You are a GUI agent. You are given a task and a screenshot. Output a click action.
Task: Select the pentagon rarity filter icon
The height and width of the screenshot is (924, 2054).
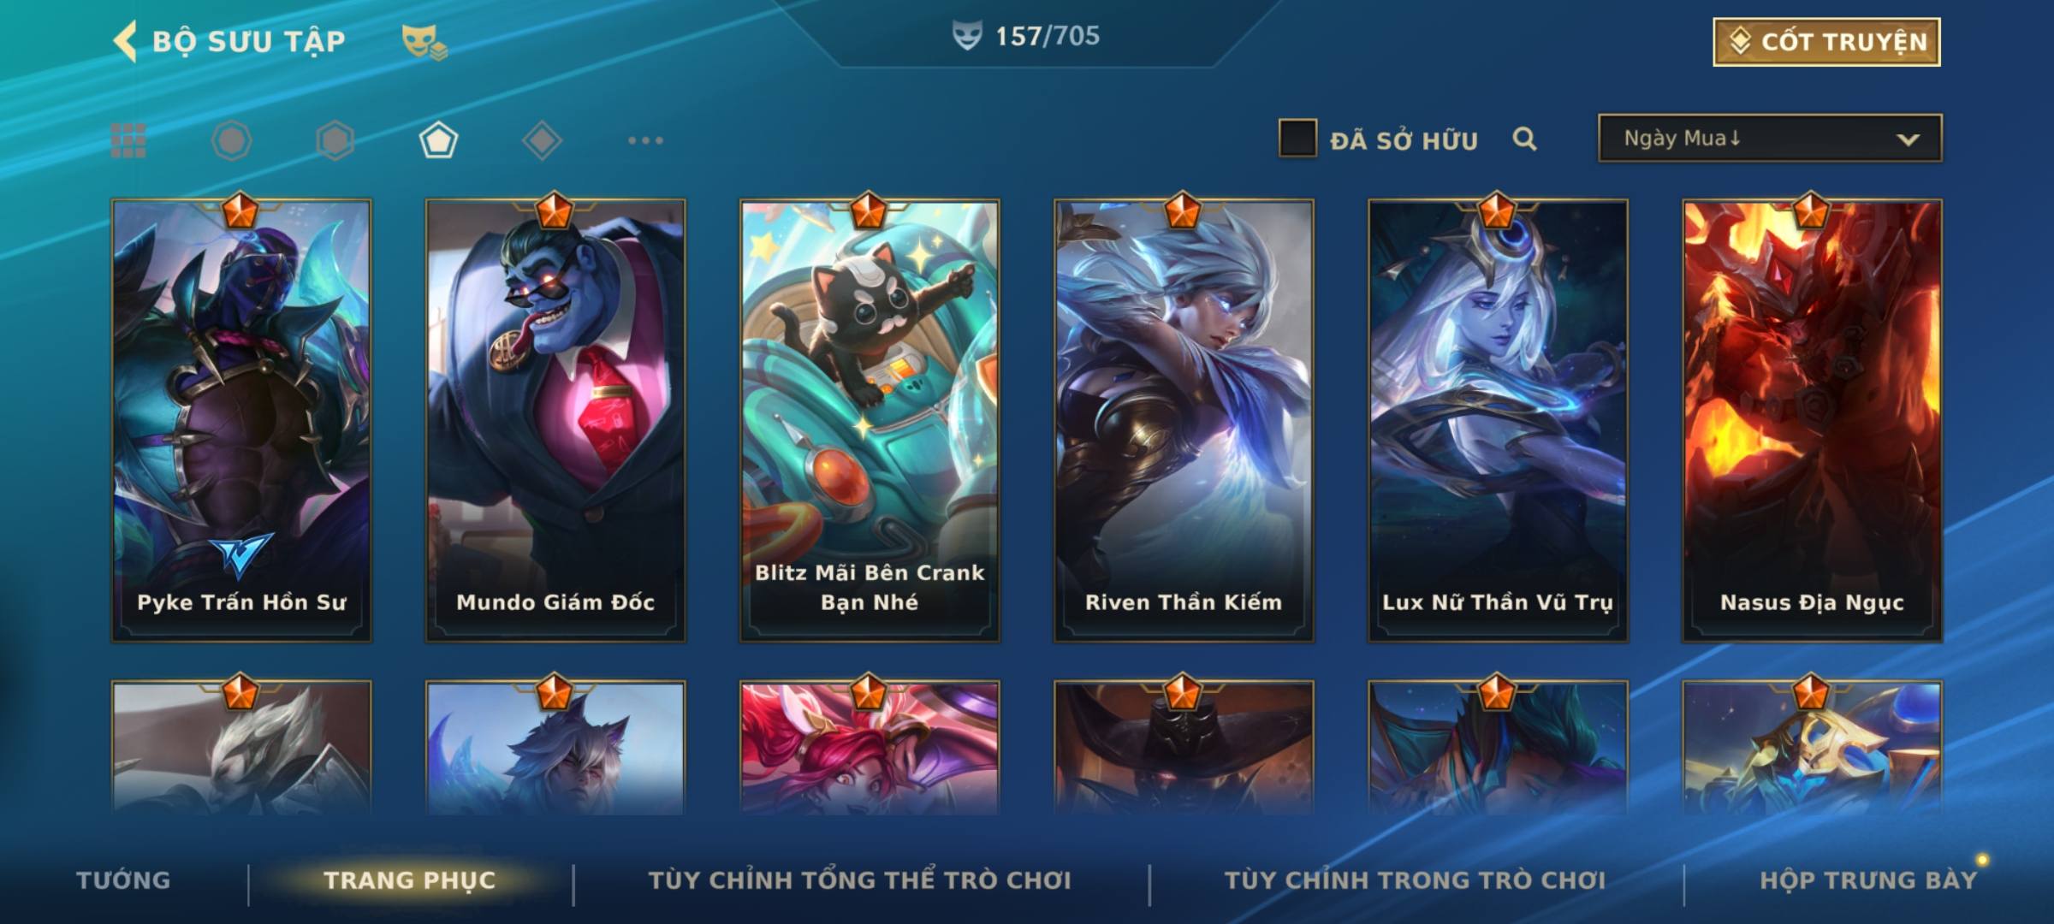pyautogui.click(x=438, y=140)
